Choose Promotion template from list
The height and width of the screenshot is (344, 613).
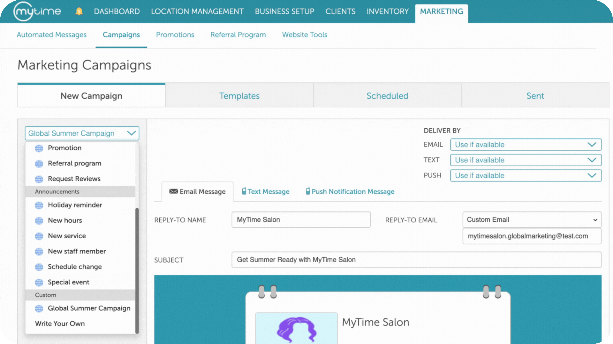pyautogui.click(x=80, y=148)
